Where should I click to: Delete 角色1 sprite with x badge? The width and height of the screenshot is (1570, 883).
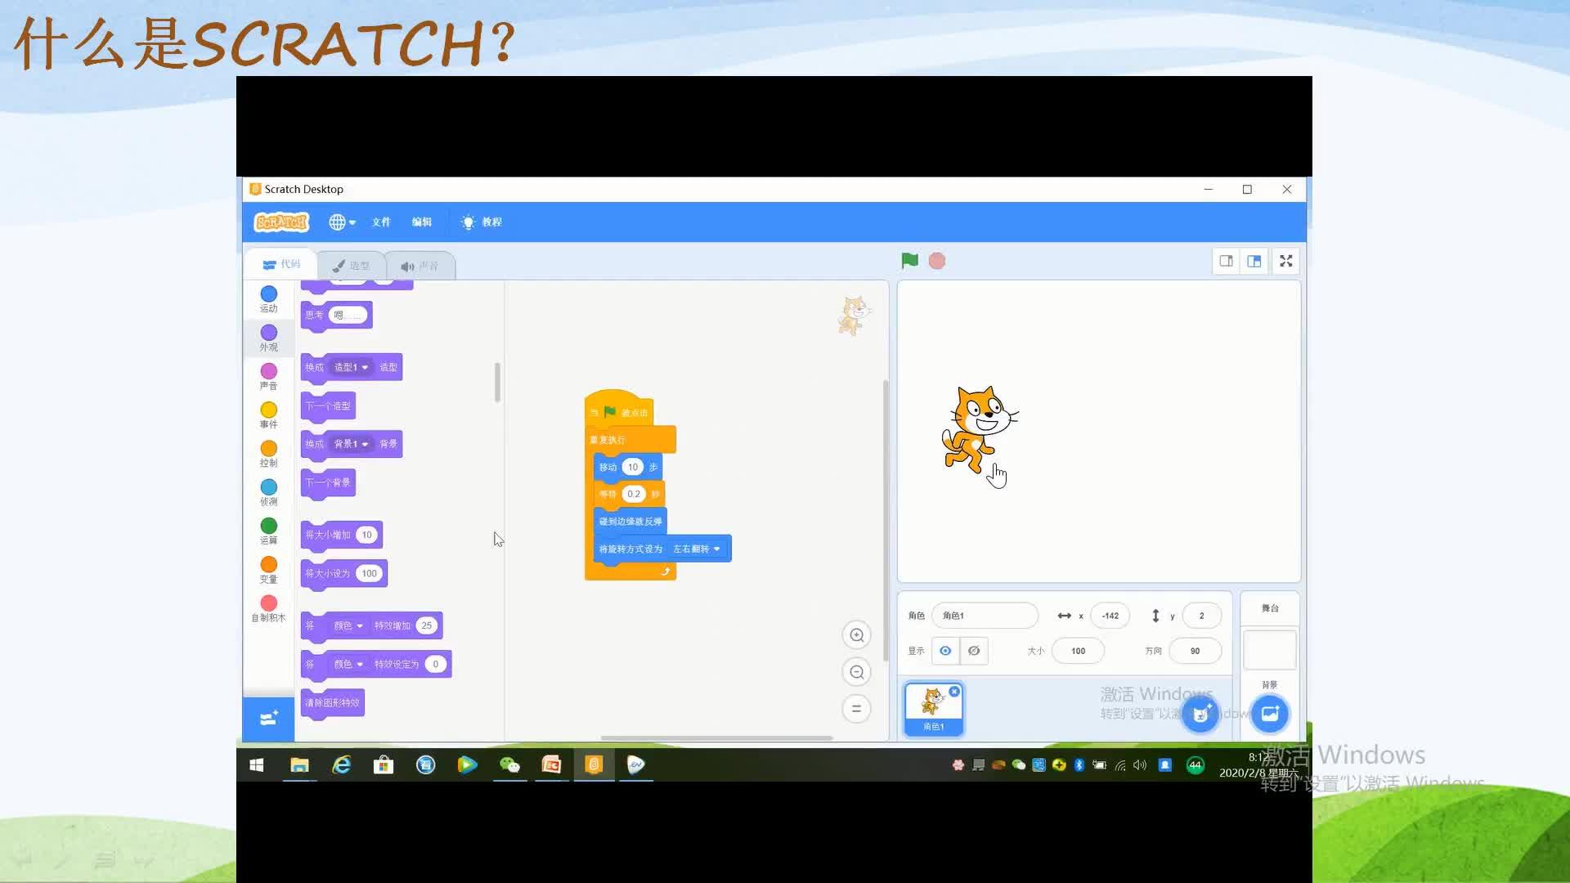click(954, 692)
